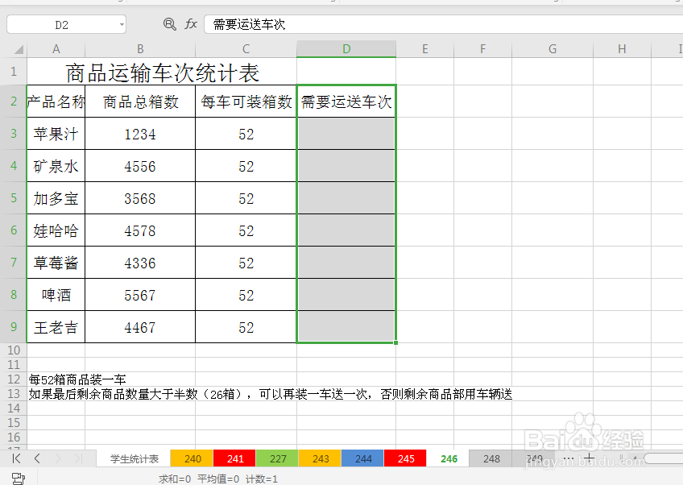Select row 1 header
The image size is (683, 485).
14,72
